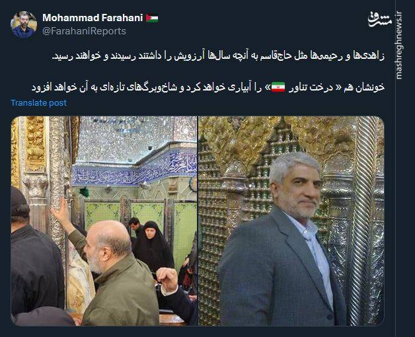Click the mashreghnews.ir vertical watermark text
Viewport: 415px width, 337px height.
coord(399,46)
